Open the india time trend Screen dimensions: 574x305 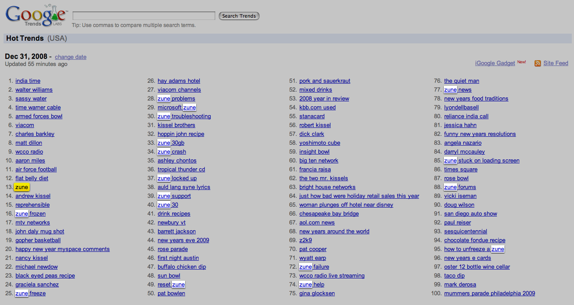(28, 81)
